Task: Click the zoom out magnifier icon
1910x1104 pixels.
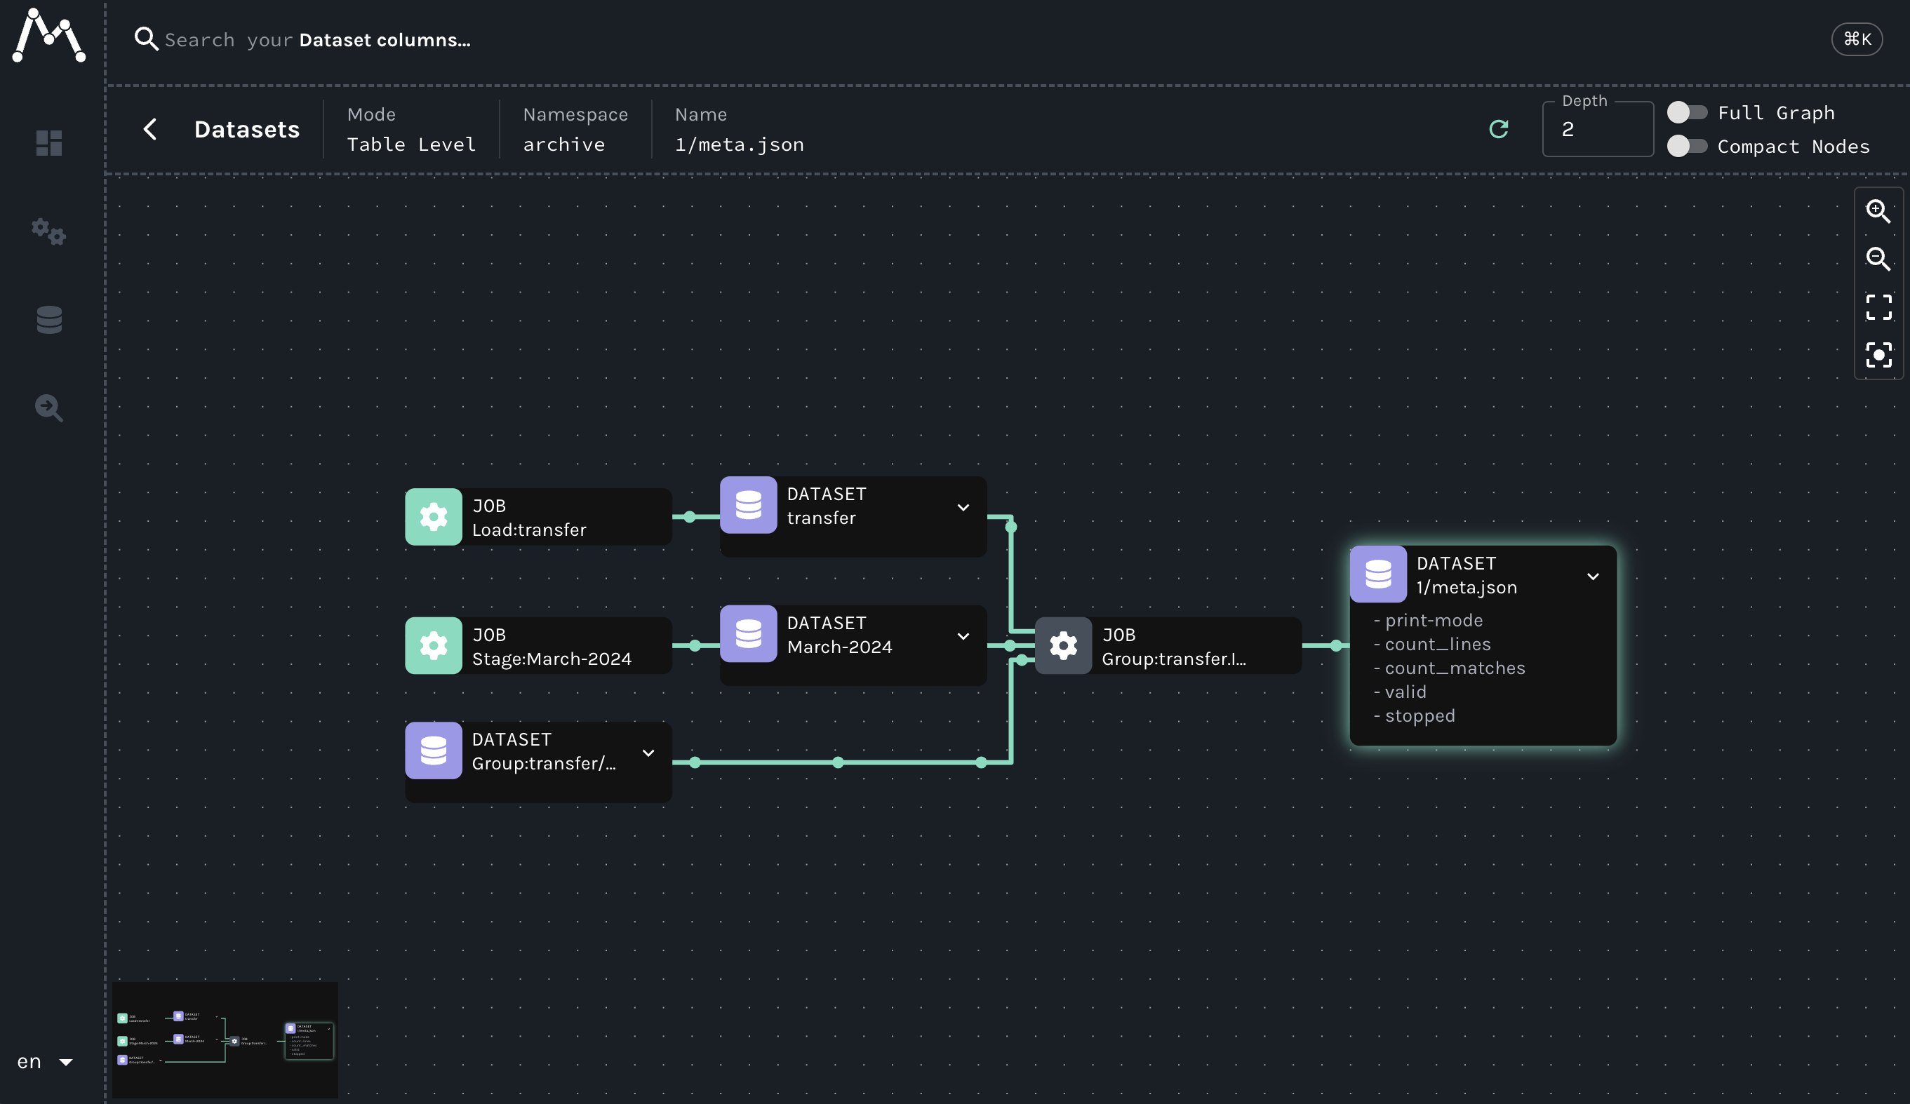Action: pyautogui.click(x=1878, y=259)
